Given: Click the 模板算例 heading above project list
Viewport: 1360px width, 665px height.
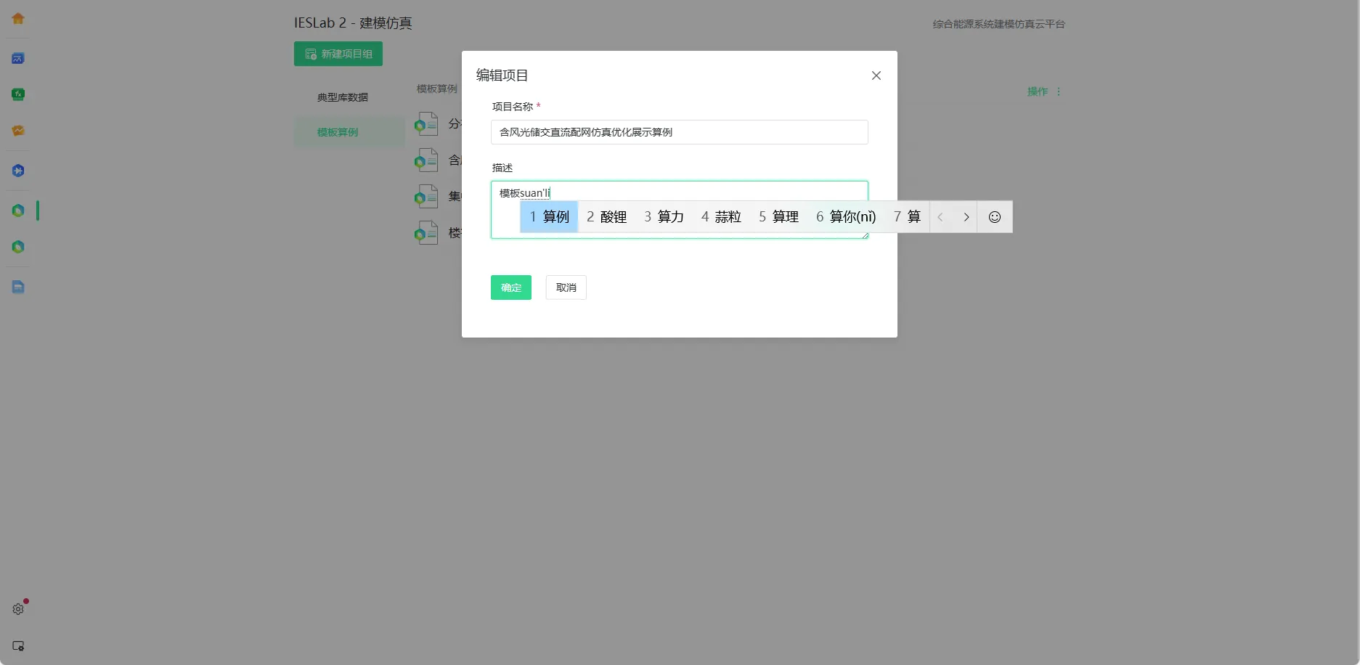Looking at the screenshot, I should click(437, 89).
